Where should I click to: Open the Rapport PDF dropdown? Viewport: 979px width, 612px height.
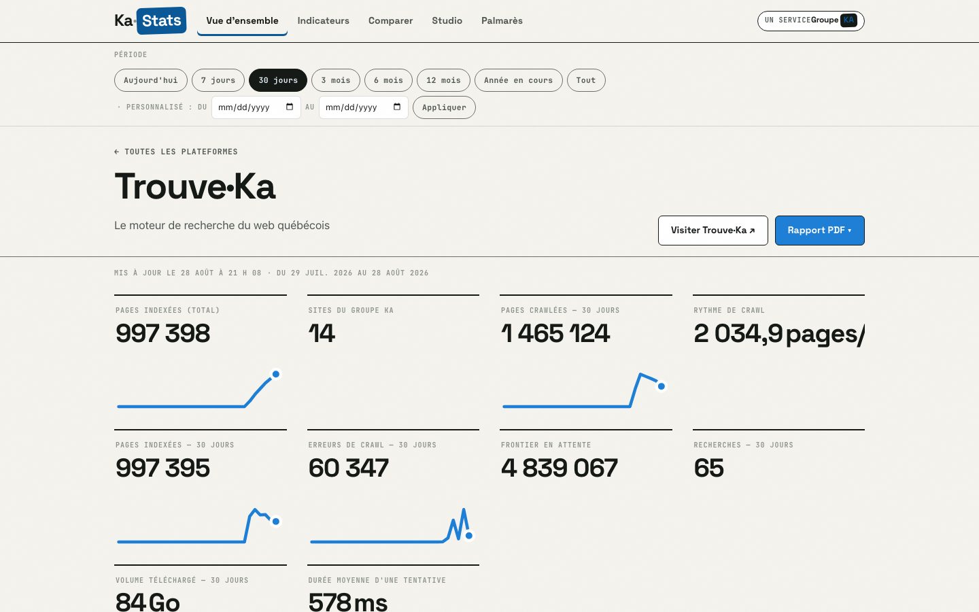click(x=820, y=231)
